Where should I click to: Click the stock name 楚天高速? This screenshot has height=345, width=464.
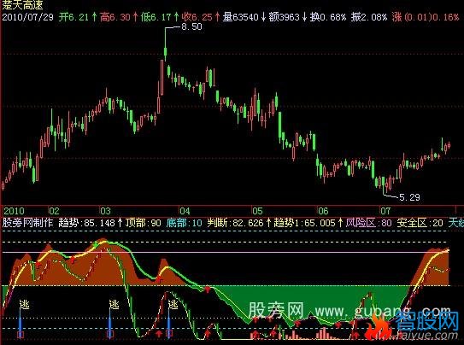click(22, 5)
